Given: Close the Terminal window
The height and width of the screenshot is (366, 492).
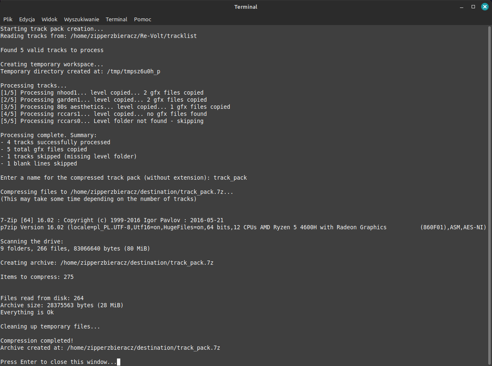Looking at the screenshot, I should pos(485,7).
